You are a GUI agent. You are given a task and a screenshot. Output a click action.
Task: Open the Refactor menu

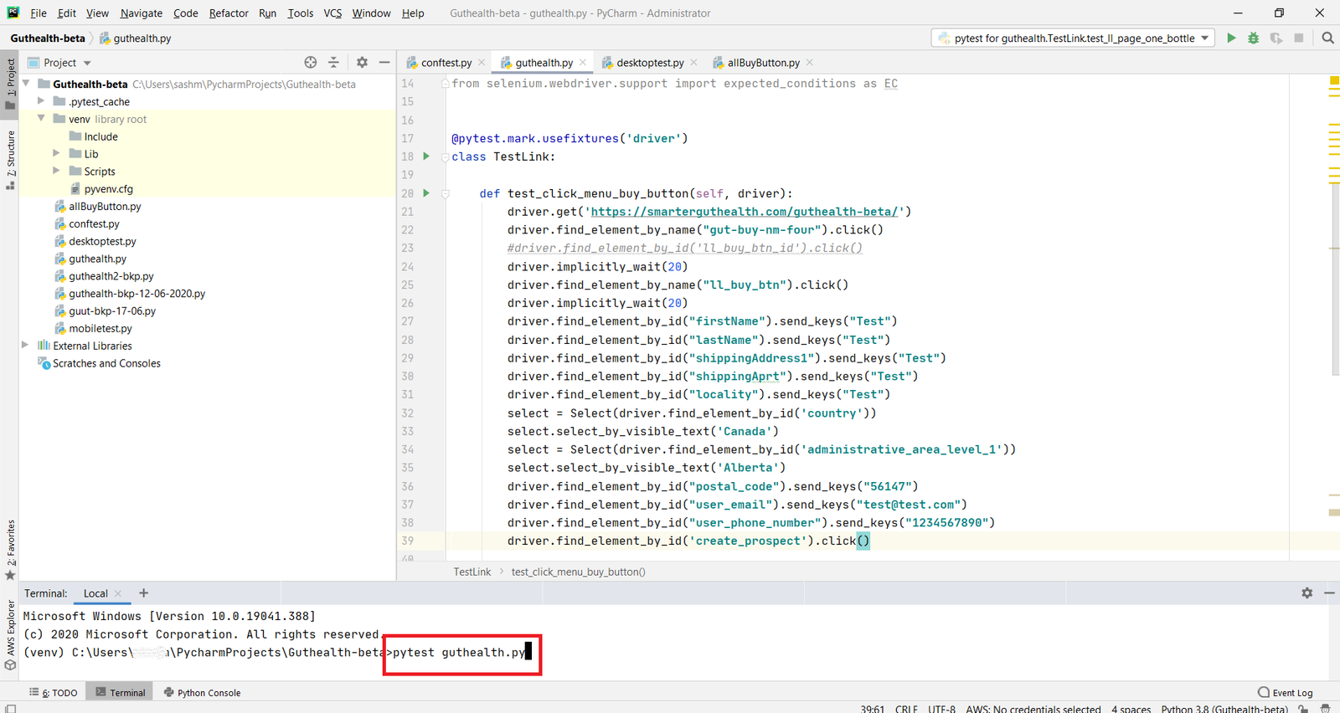pyautogui.click(x=229, y=13)
